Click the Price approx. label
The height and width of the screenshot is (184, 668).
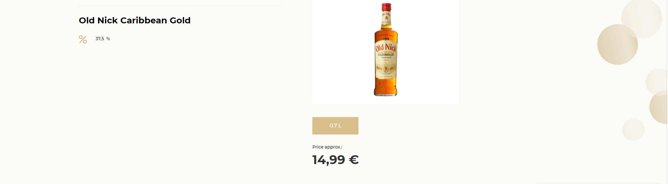(x=327, y=147)
